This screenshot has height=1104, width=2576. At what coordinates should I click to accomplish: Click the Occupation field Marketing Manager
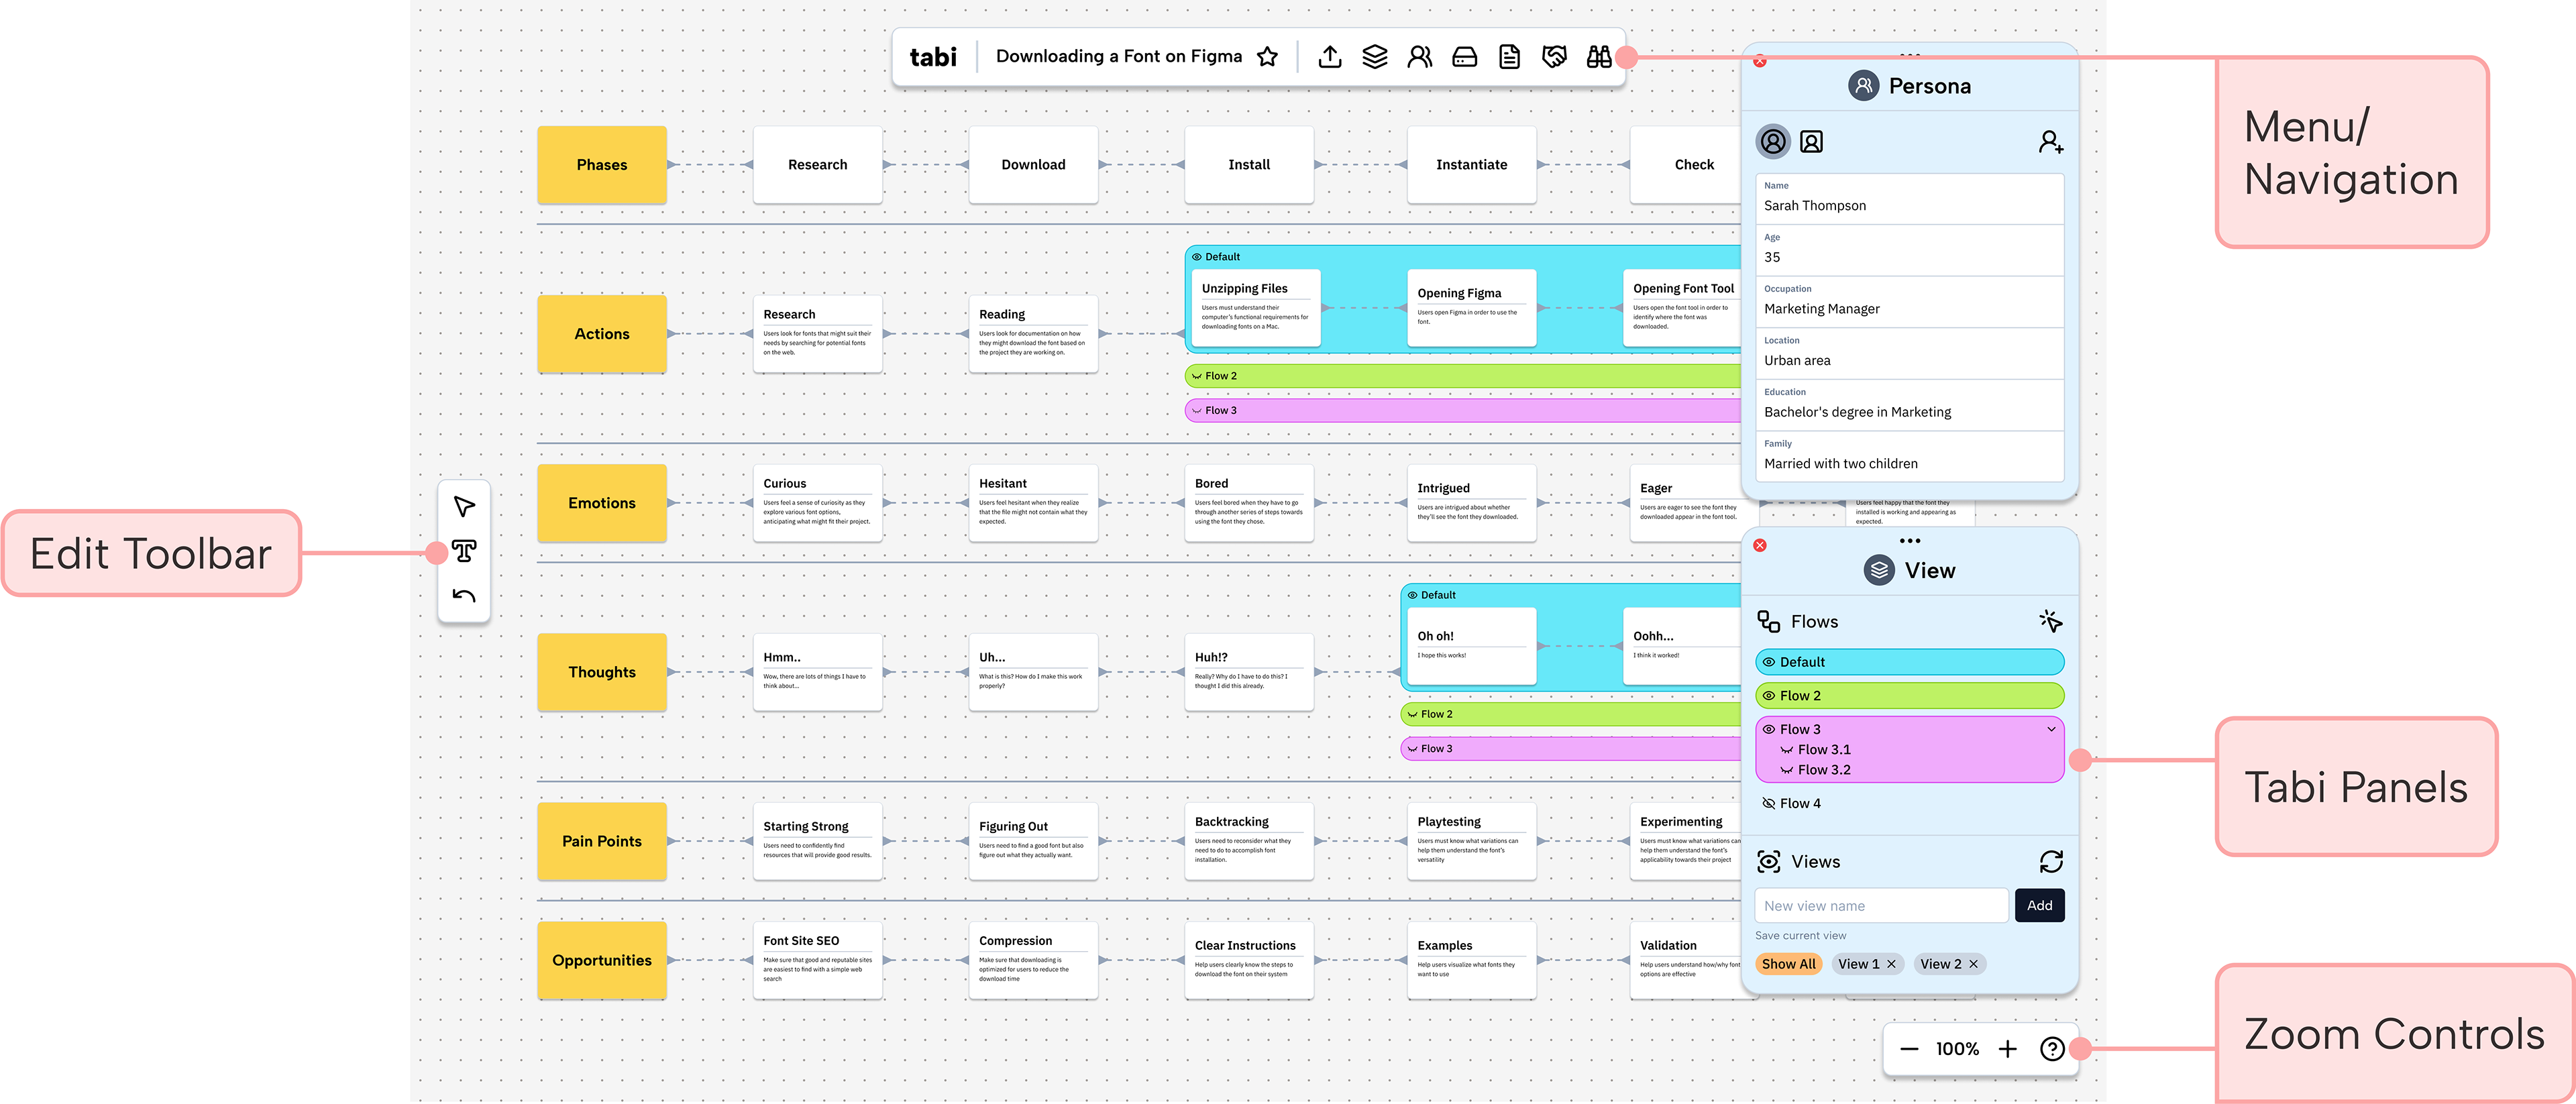point(1909,302)
